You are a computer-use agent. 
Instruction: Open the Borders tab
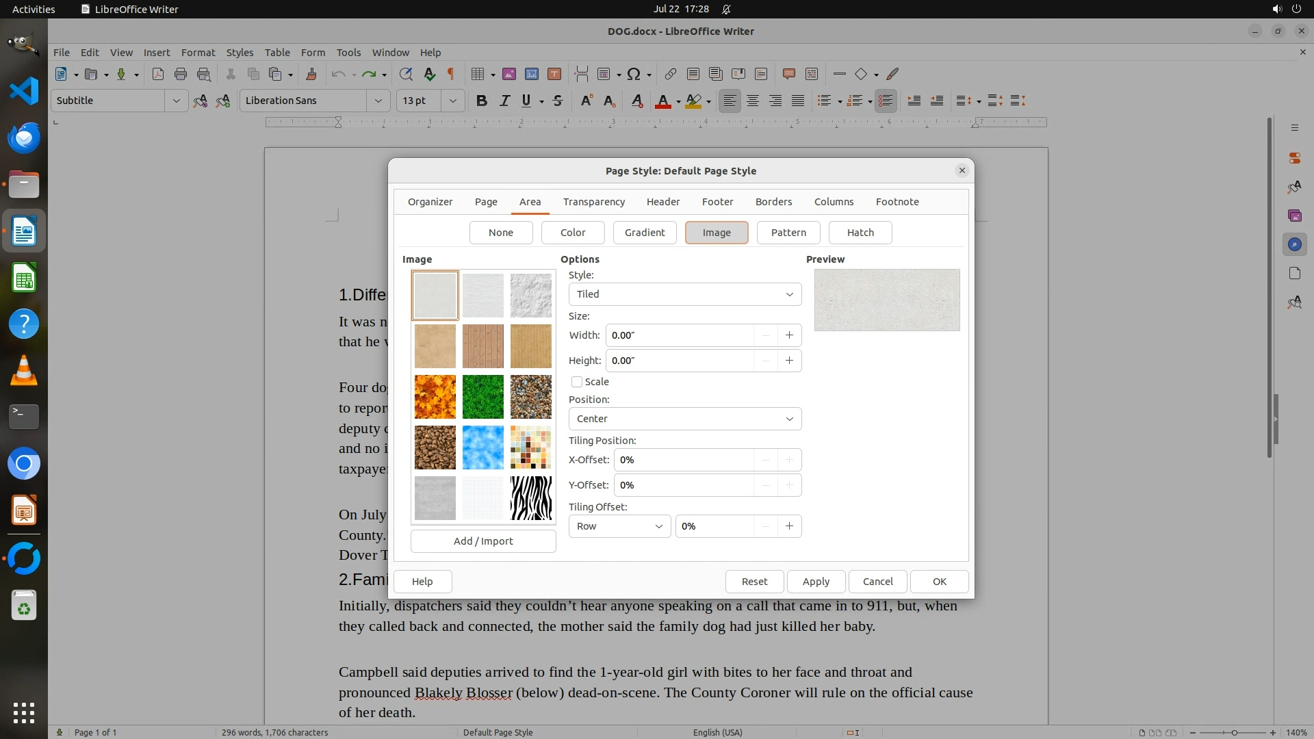(x=773, y=202)
